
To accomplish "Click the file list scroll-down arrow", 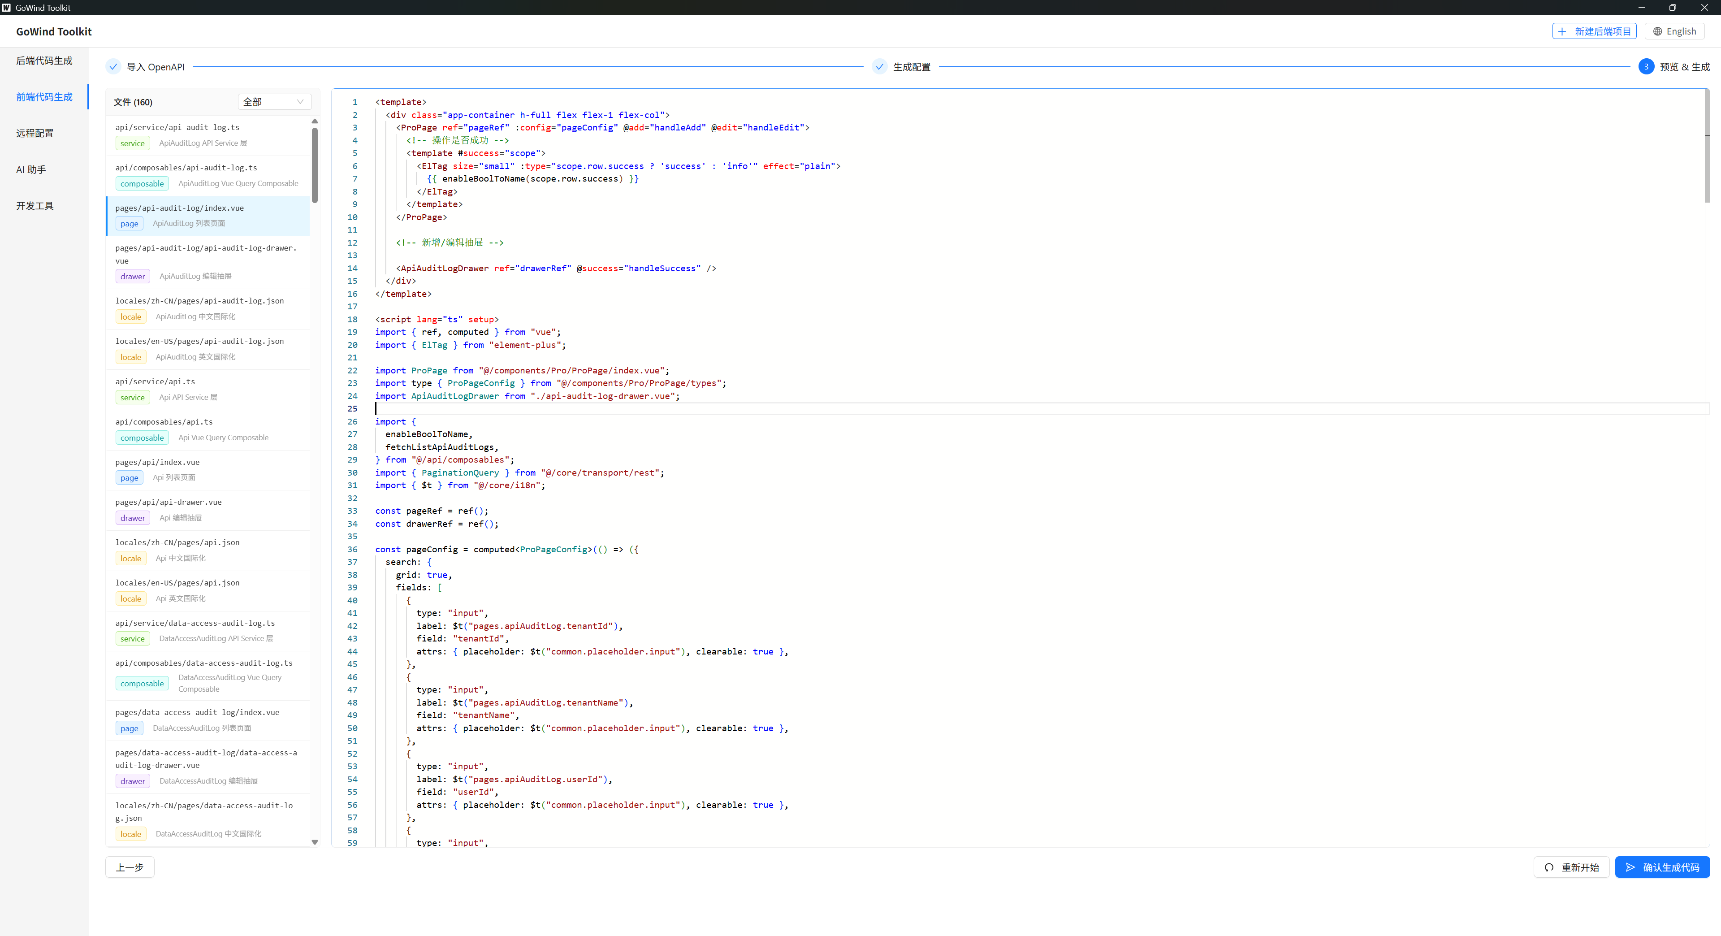I will pyautogui.click(x=315, y=842).
